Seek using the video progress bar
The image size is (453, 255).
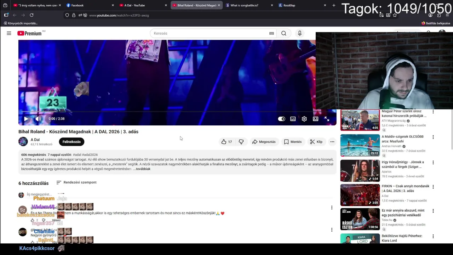pos(177,112)
